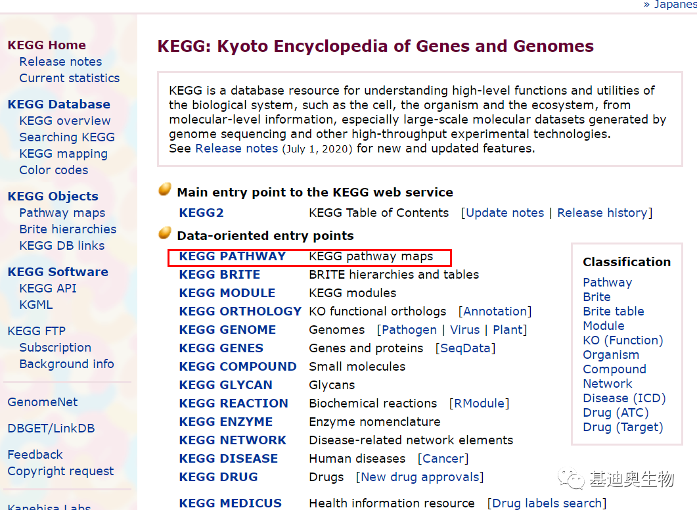This screenshot has height=510, width=697.
Task: Click the orange bullet icon beside Main entry point
Action: tap(165, 189)
